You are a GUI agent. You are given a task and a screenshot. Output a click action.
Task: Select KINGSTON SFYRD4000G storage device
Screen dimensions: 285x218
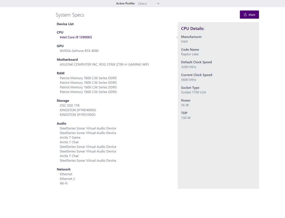(x=78, y=110)
